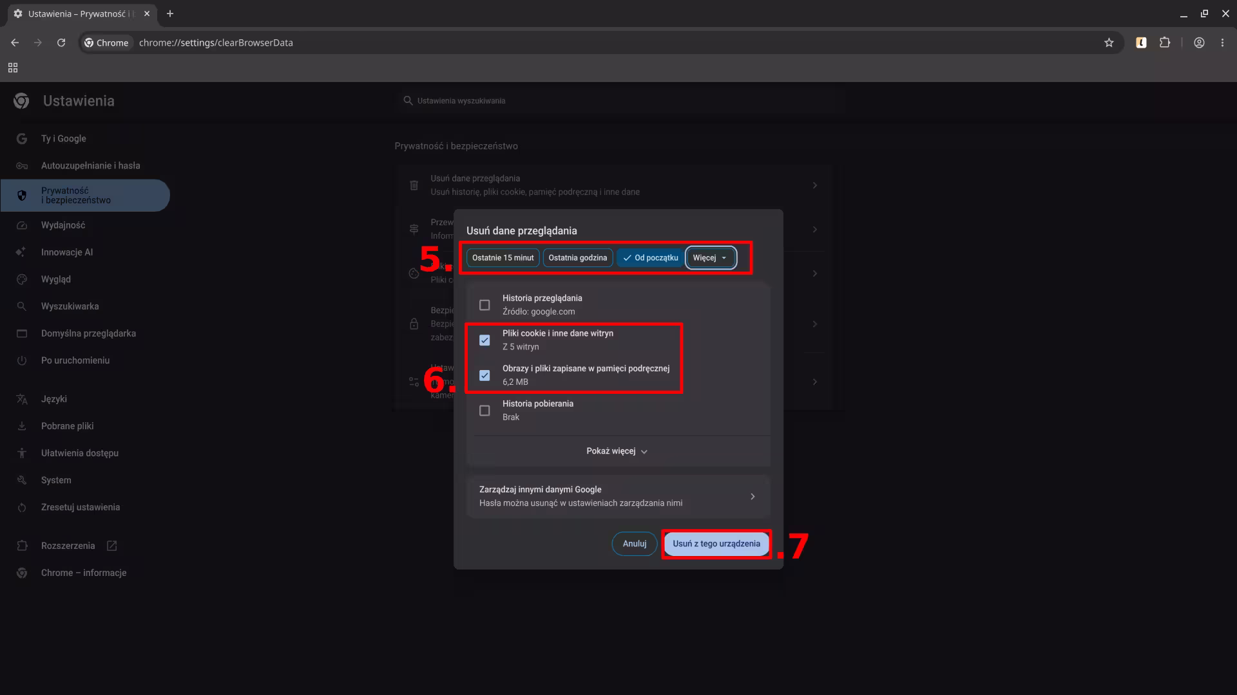Open the Więcej time range dropdown

711,258
